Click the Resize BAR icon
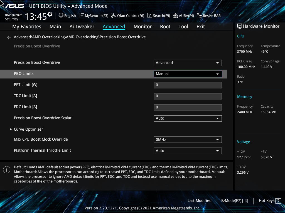Screen dimensions: 285x213 click(199, 16)
